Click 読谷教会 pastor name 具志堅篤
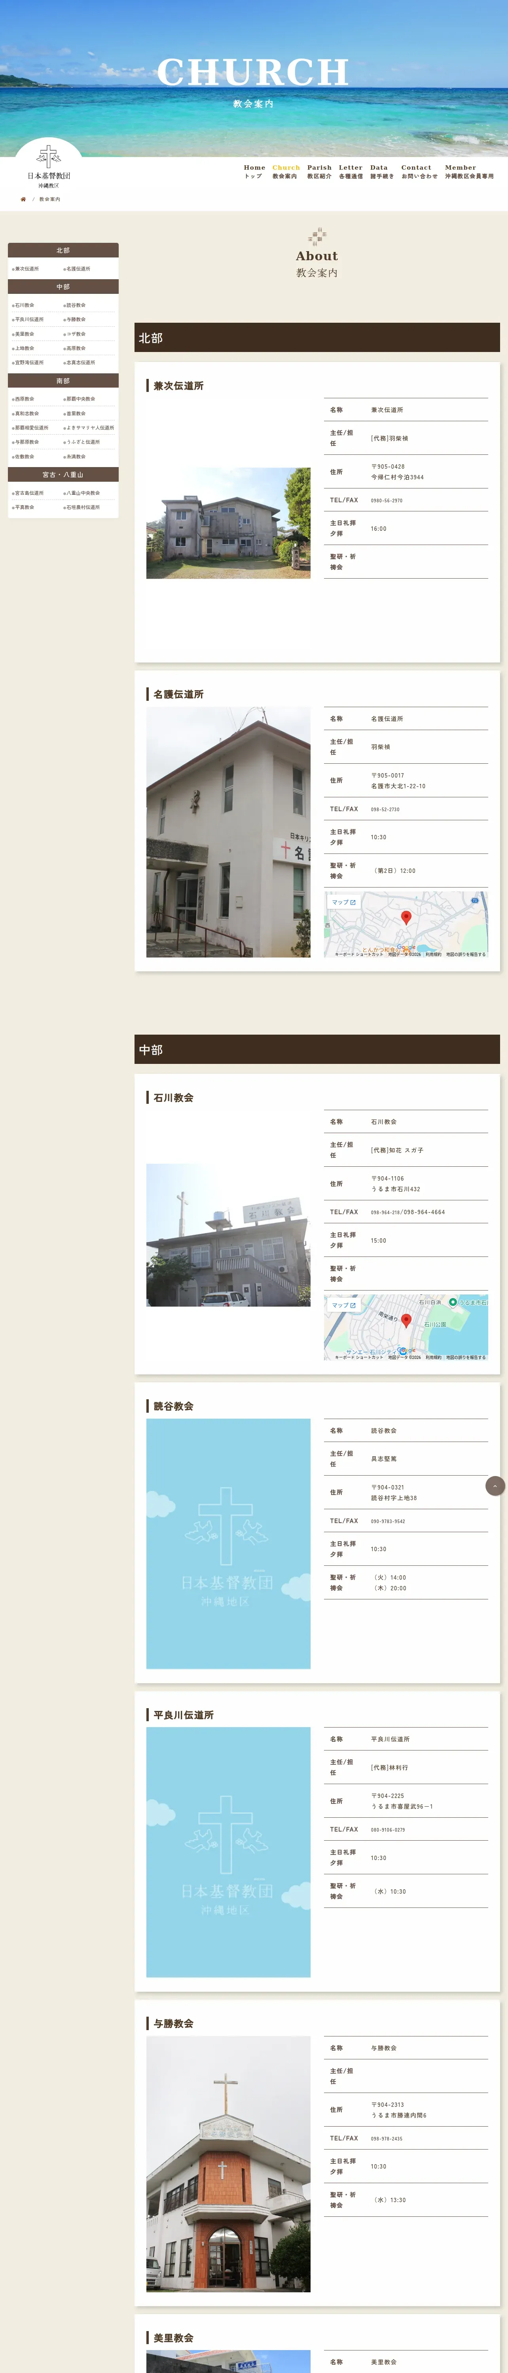508x2373 pixels. [383, 1459]
